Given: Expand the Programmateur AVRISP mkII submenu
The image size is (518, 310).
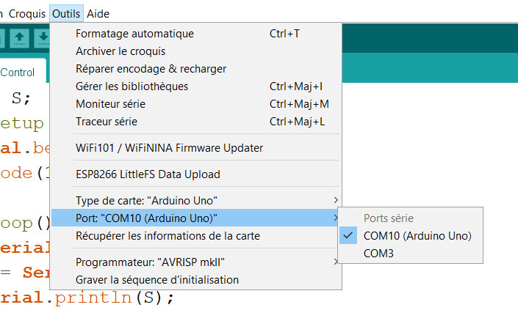Looking at the screenshot, I should point(195,262).
